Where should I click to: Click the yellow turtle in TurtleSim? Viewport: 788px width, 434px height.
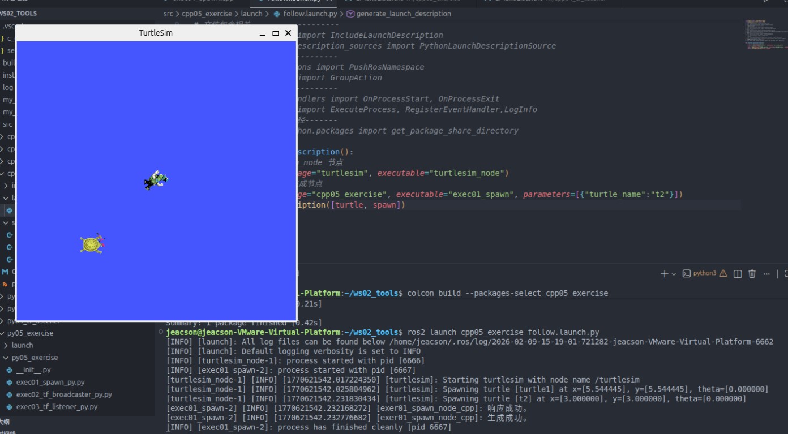(92, 244)
